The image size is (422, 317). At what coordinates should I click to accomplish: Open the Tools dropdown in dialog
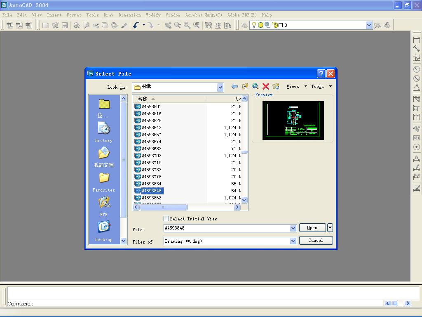pos(321,87)
